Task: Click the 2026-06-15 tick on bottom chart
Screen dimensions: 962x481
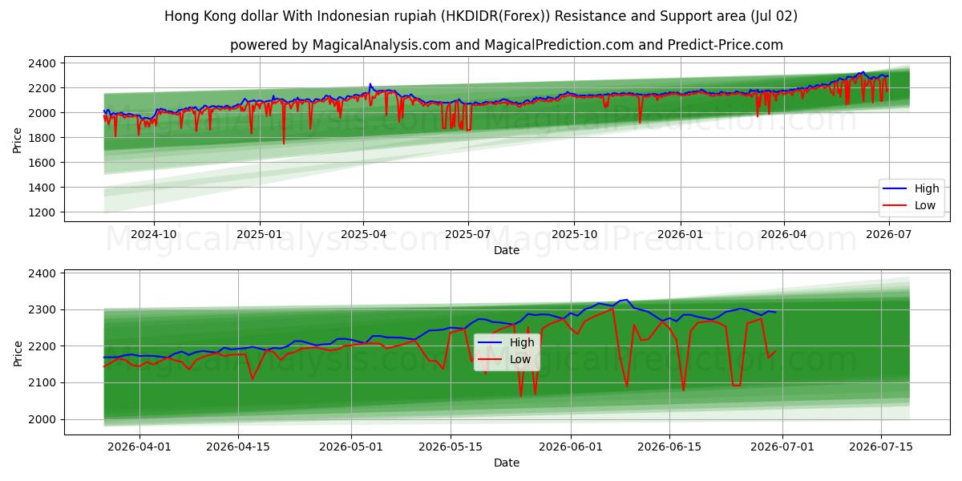Action: 669,447
